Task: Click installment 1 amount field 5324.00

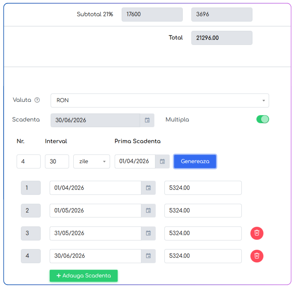Action: click(x=203, y=188)
